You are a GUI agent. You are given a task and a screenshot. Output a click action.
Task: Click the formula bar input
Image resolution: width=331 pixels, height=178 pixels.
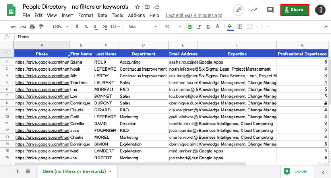click(x=172, y=37)
